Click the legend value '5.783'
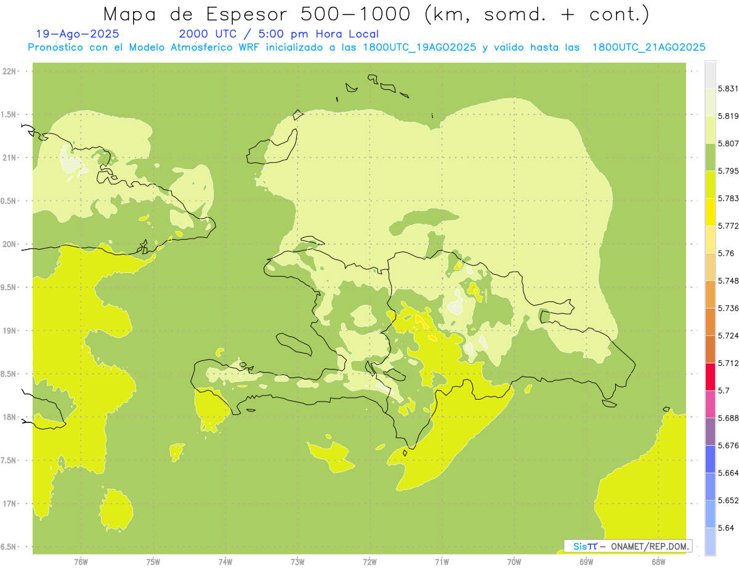 [728, 199]
